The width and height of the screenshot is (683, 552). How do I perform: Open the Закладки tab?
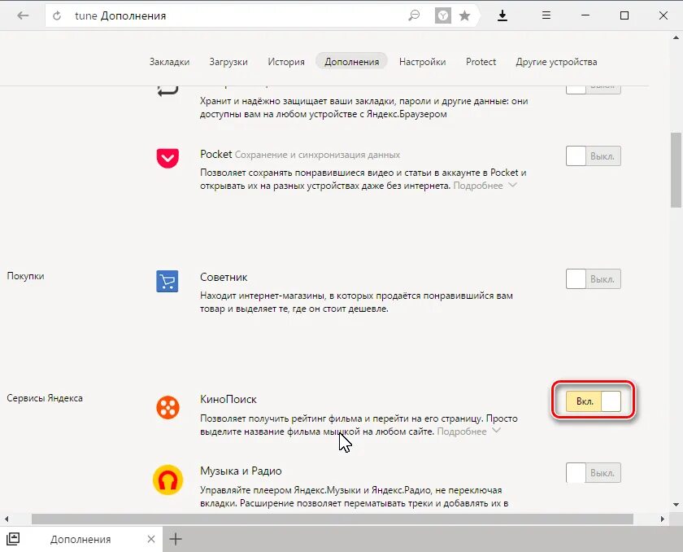coord(169,62)
